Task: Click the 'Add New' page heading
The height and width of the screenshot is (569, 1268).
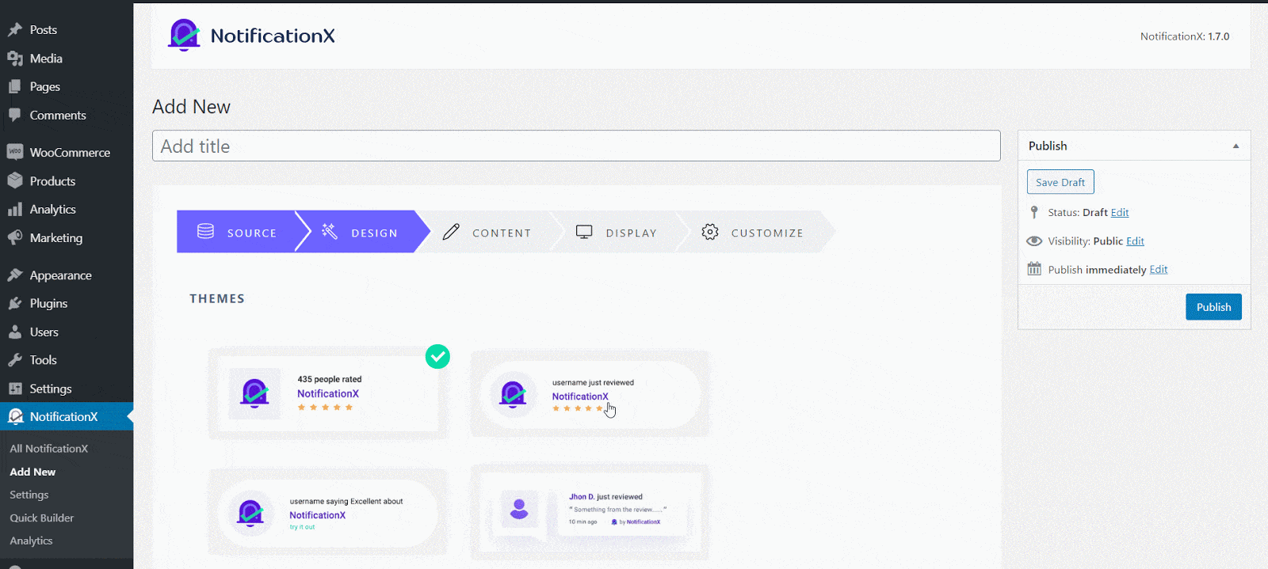Action: click(x=191, y=107)
